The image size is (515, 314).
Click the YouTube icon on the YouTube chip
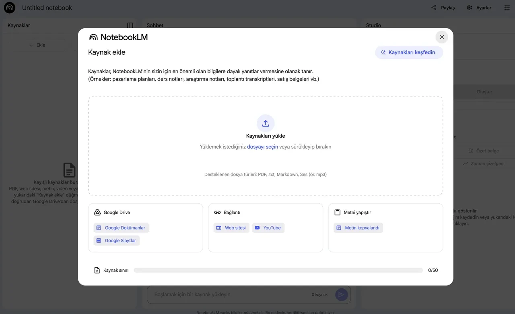(257, 227)
